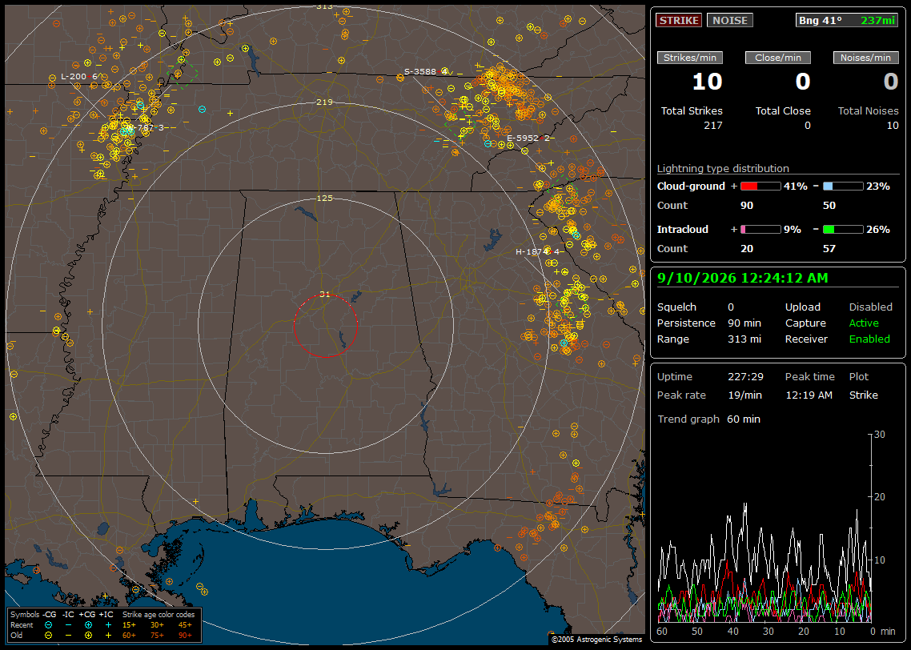Click the old +CG yellow legend symbol

[88, 636]
